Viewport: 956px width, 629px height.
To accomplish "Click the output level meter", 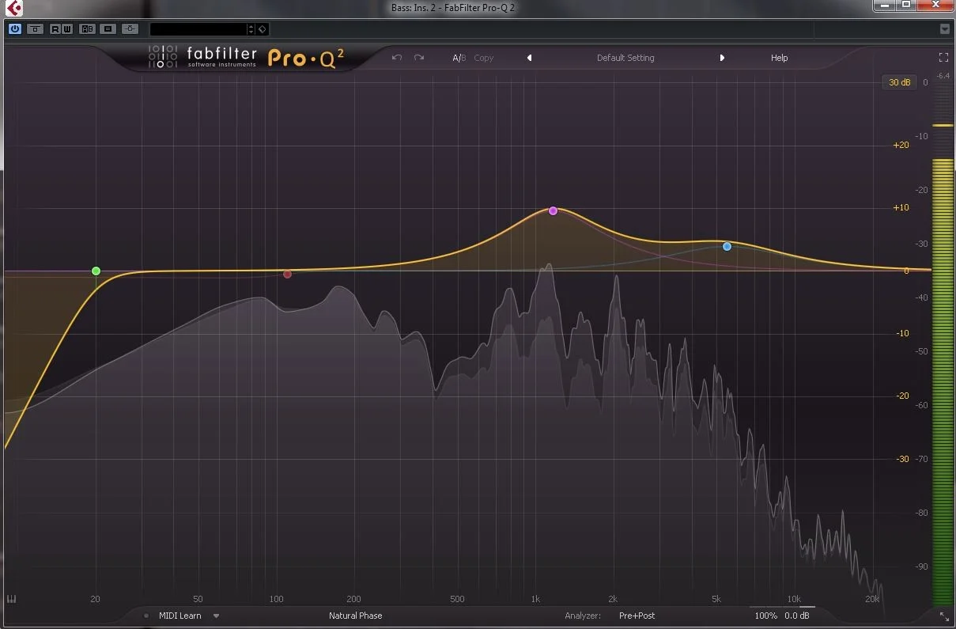I will tap(943, 345).
